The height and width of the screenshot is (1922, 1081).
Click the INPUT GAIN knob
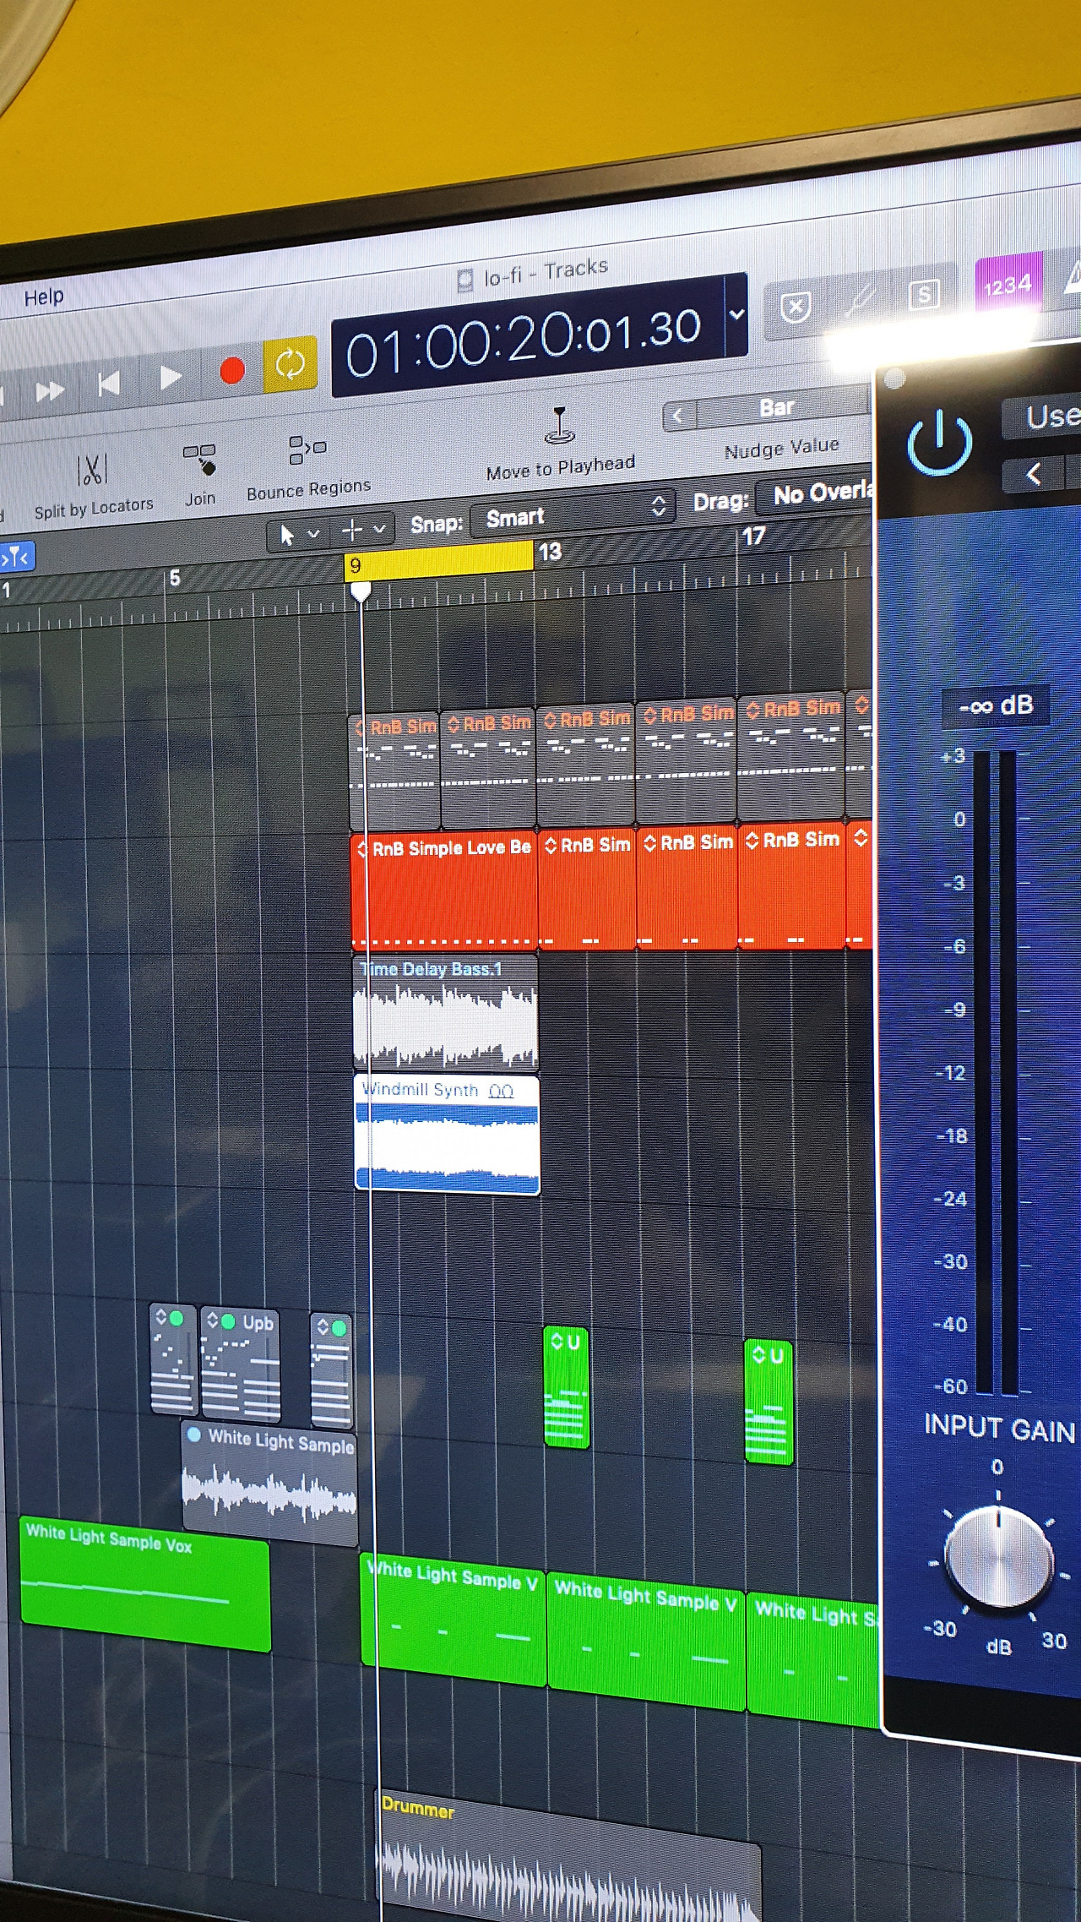point(997,1555)
